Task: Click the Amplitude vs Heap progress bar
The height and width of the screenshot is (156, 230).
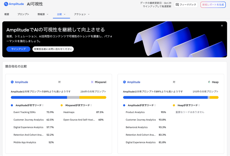Action: pos(171,97)
